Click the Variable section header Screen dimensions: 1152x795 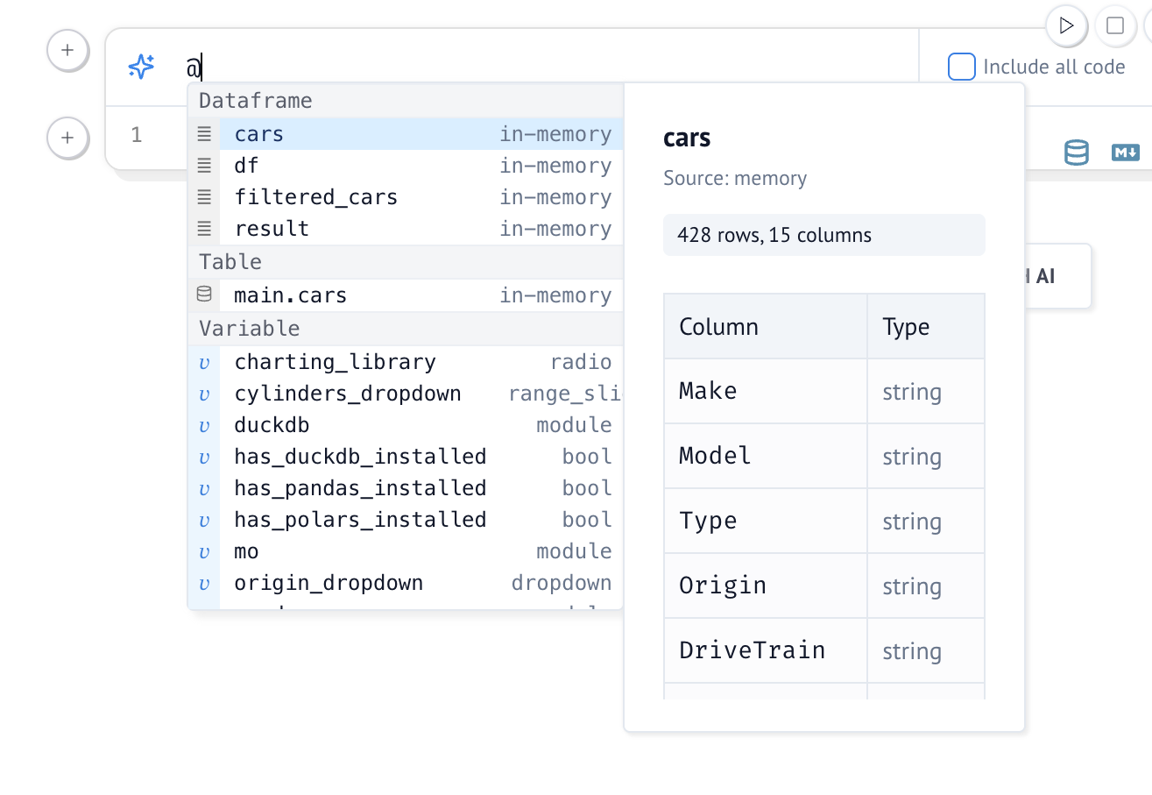click(406, 329)
